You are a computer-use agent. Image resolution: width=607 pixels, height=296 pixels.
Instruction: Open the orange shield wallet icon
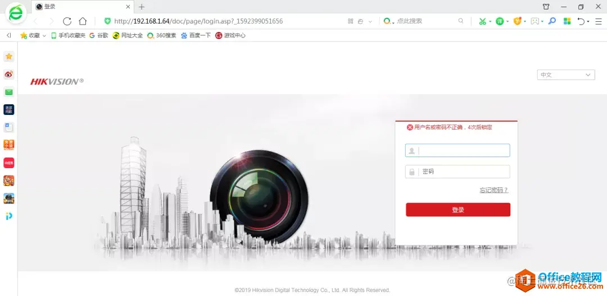[517, 21]
